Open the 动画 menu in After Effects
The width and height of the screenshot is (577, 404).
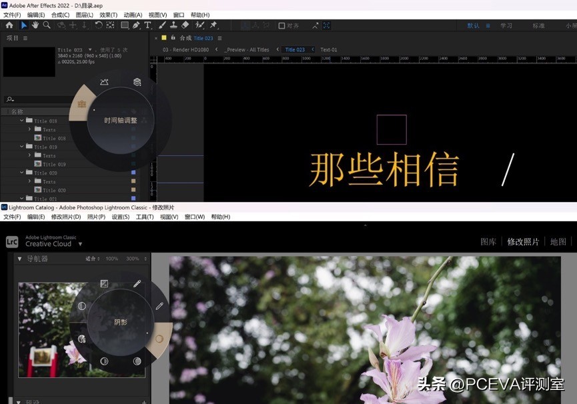(x=131, y=15)
